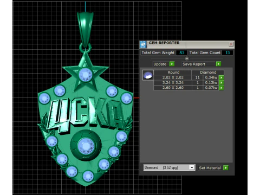Click the 0.07tw weight cell
260x195 pixels.
211,88
